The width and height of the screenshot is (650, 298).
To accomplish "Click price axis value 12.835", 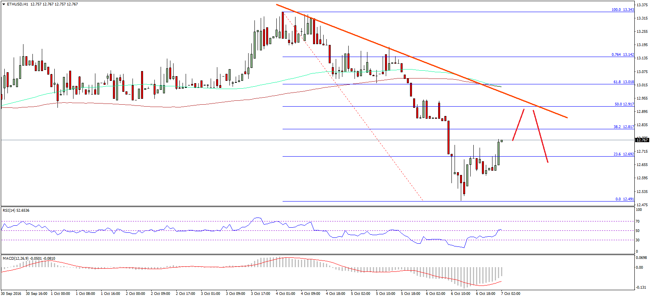I will click(x=642, y=125).
